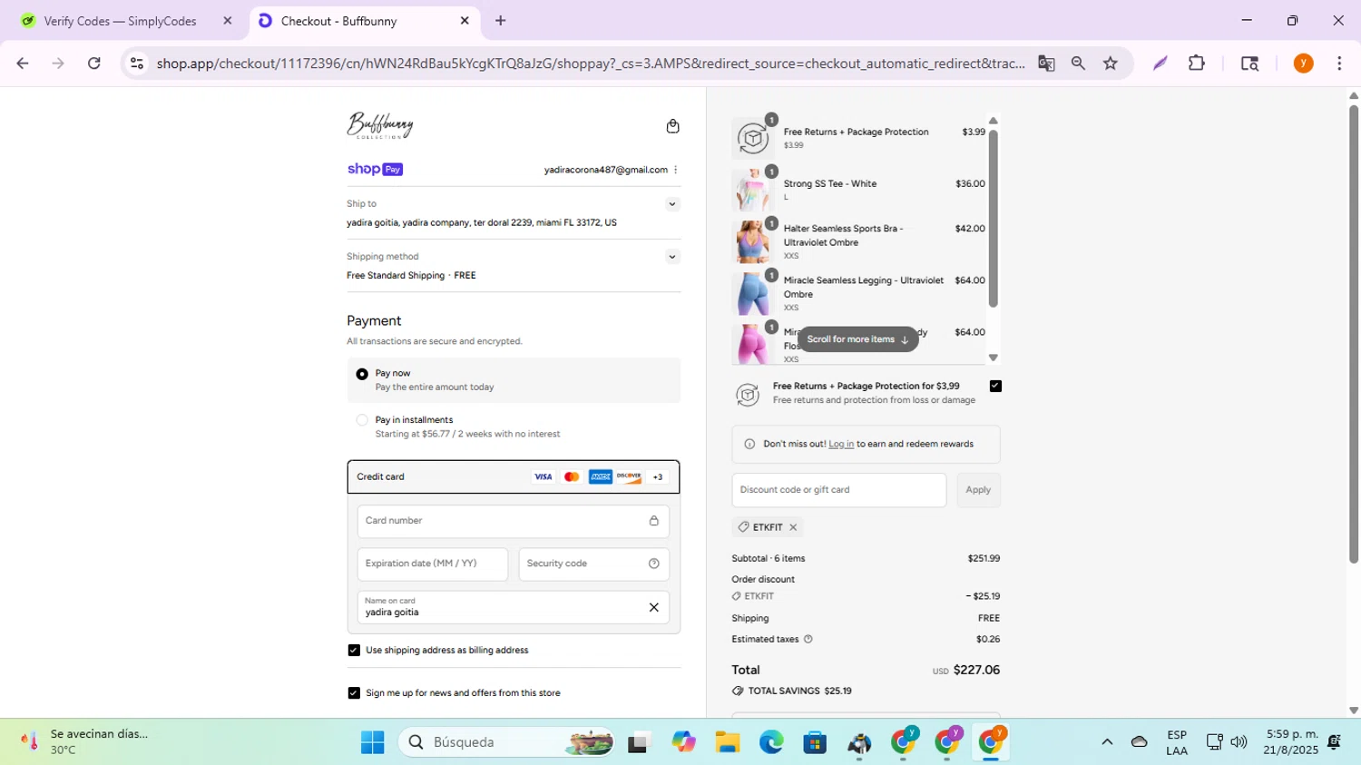The height and width of the screenshot is (765, 1361).
Task: Open the weather widget on taskbar
Action: click(x=85, y=742)
